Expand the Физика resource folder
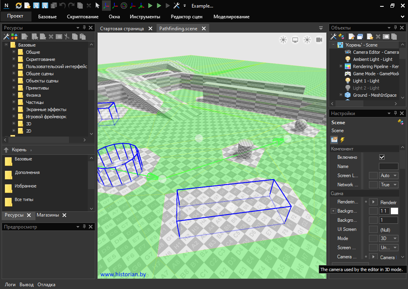 [x=14, y=95]
